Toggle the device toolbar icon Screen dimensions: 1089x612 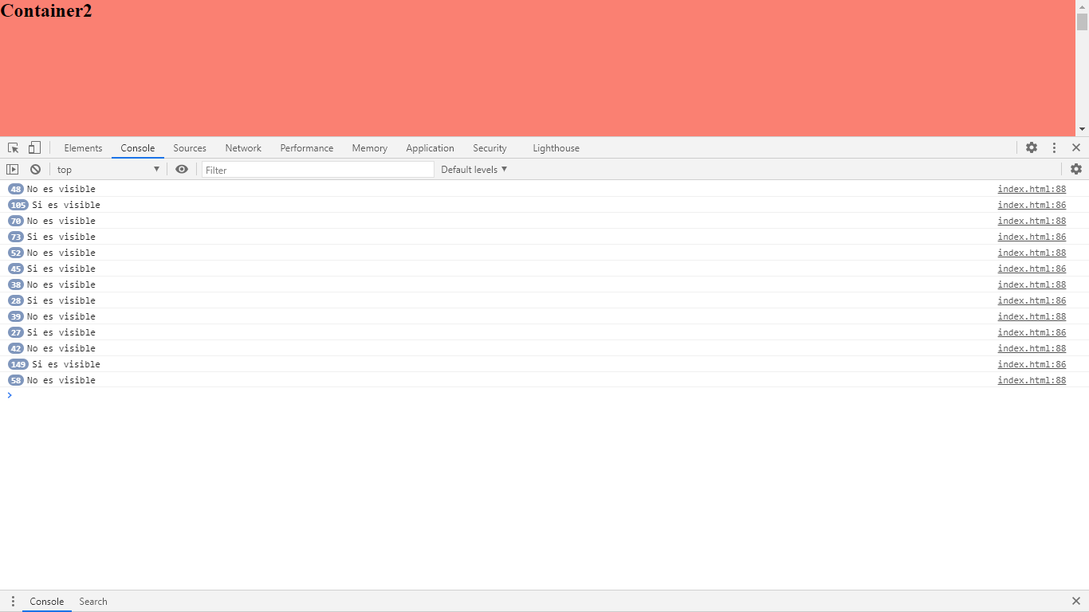click(34, 147)
